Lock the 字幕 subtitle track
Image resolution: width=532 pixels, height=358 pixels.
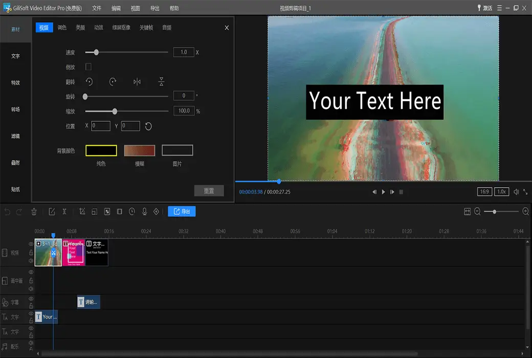[31, 306]
